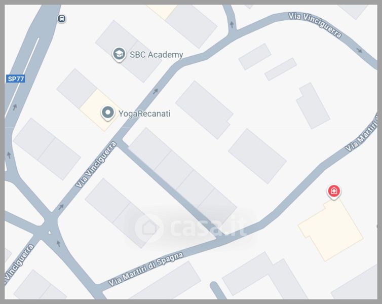382x304 pixels.
Task: Click the SP77 road shield
Action: point(16,79)
